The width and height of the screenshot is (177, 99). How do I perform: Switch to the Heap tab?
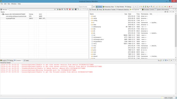[x=99, y=10]
